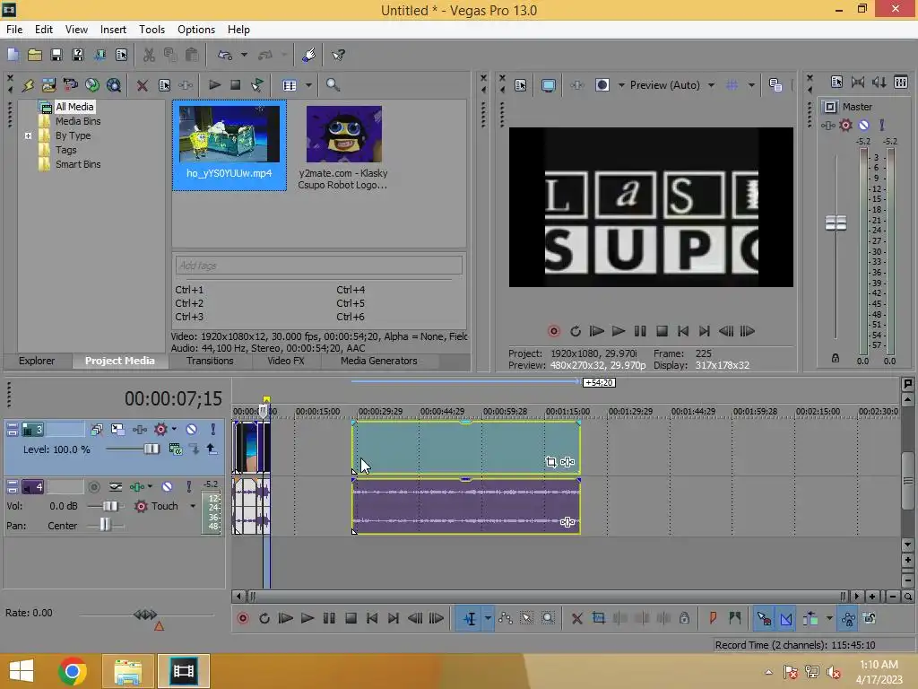The image size is (918, 689).
Task: Open Master FX gear icon
Action: (845, 125)
